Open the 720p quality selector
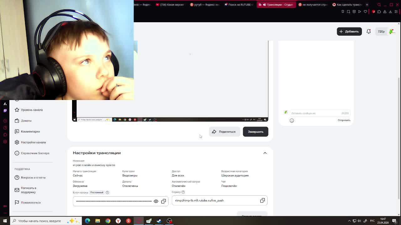The width and height of the screenshot is (401, 225). 381,31
